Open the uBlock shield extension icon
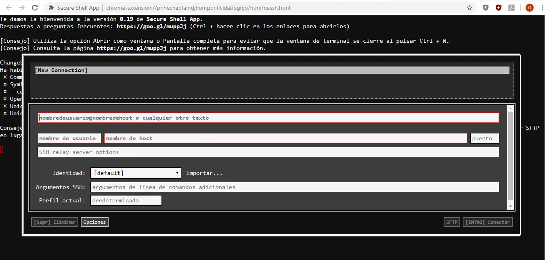The height and width of the screenshot is (260, 545). [486, 8]
